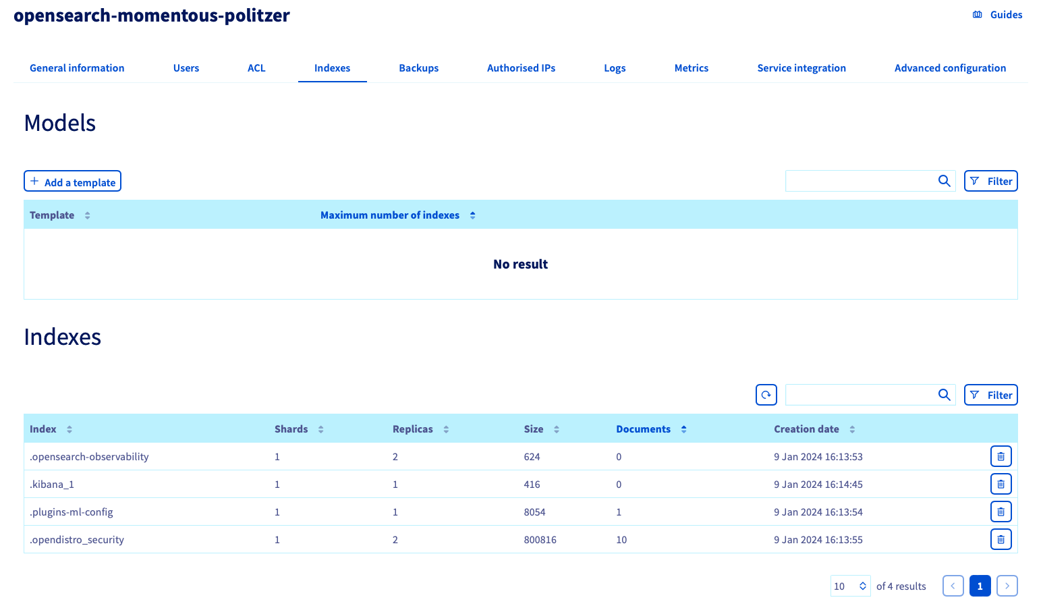Open the Guides link
The image size is (1041, 606).
1005,14
